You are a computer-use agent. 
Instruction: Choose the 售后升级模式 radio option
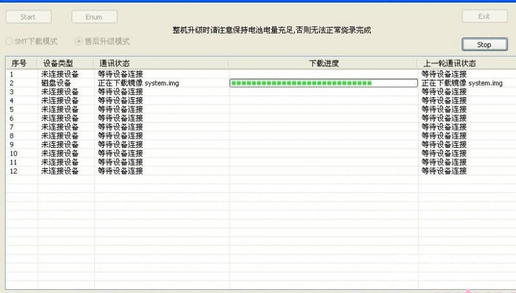[x=79, y=41]
